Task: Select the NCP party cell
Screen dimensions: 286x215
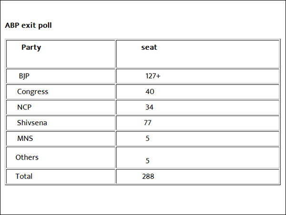Action: click(x=24, y=107)
